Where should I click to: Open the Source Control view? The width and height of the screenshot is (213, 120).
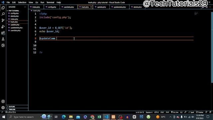(x=3, y=20)
